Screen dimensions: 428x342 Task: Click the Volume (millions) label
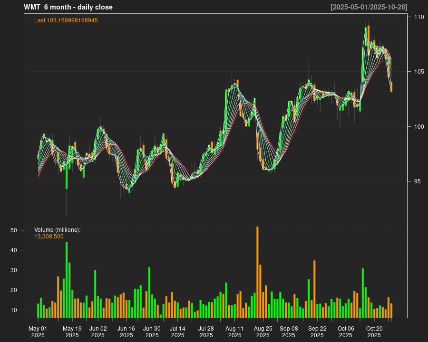pyautogui.click(x=58, y=230)
